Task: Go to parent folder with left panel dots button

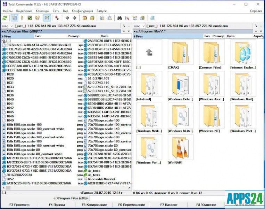Action: [x=129, y=26]
